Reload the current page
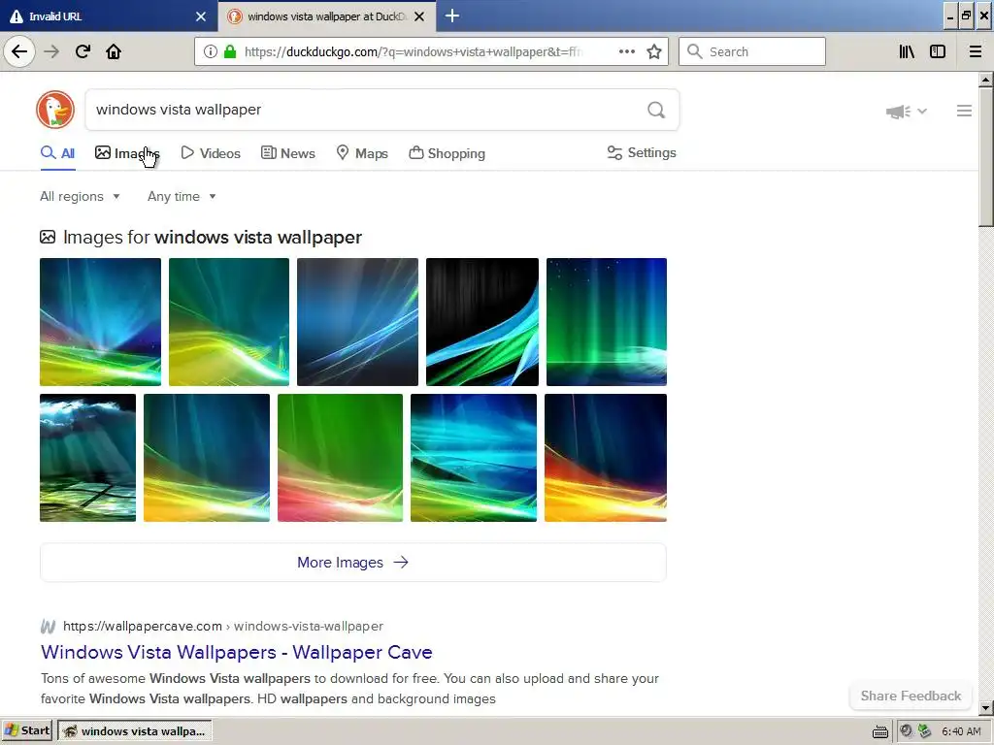 click(x=83, y=51)
